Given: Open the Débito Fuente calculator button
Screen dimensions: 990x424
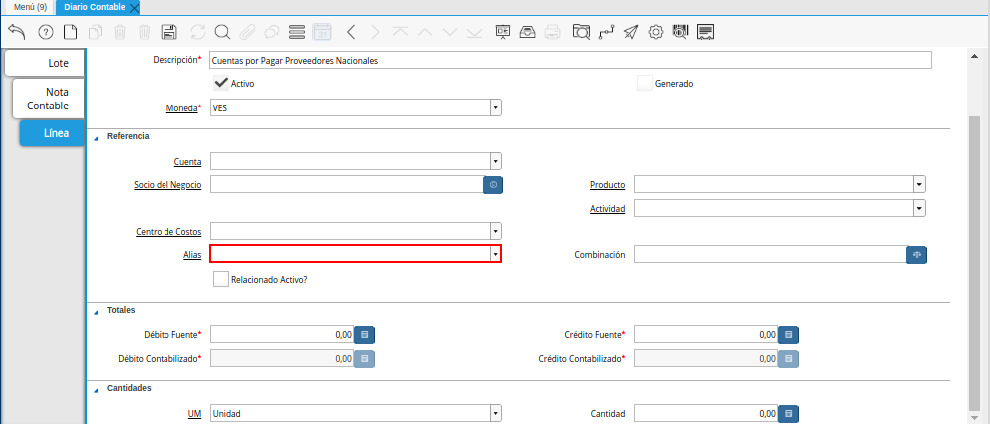Looking at the screenshot, I should pyautogui.click(x=365, y=335).
